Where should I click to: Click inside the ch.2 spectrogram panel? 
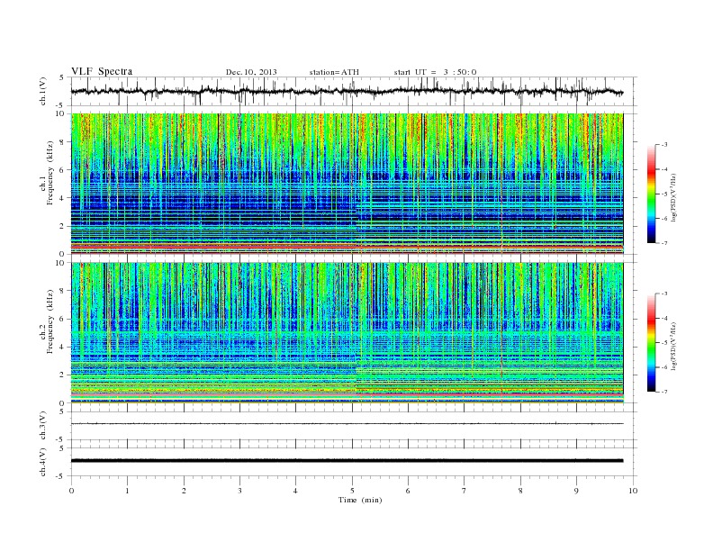pos(347,333)
